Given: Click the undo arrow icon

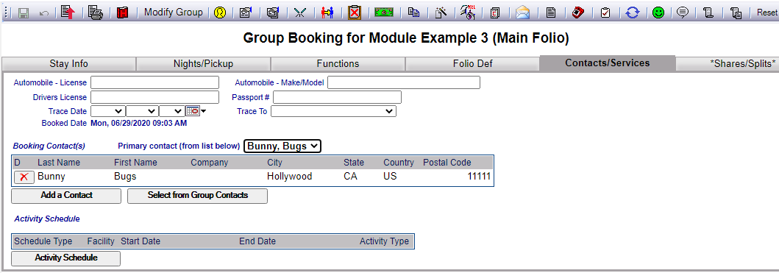Looking at the screenshot, I should pyautogui.click(x=43, y=13).
